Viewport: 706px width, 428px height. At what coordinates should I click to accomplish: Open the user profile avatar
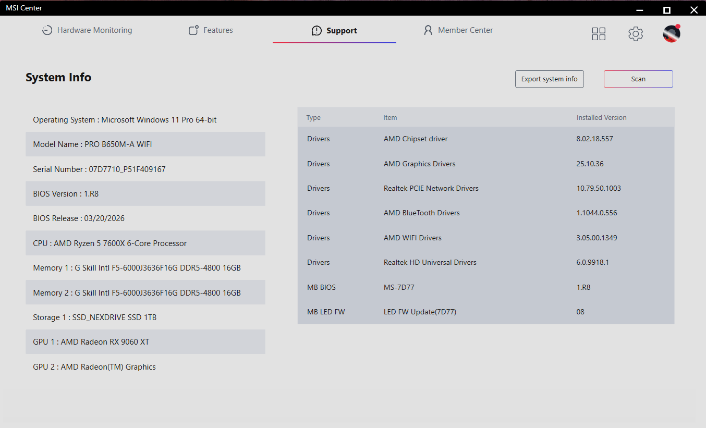[x=672, y=33]
